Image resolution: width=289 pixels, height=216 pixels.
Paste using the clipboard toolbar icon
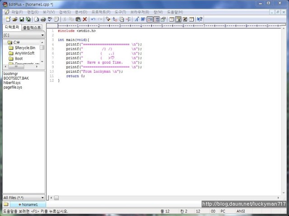pos(78,19)
